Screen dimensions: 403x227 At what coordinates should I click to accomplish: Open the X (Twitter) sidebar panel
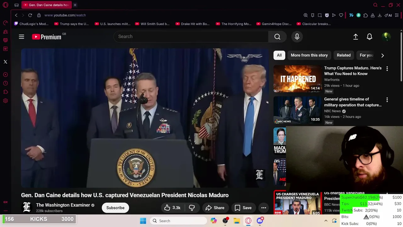(5, 62)
